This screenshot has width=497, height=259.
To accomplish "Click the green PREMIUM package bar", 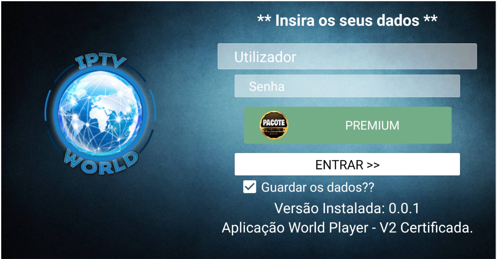I will [348, 125].
